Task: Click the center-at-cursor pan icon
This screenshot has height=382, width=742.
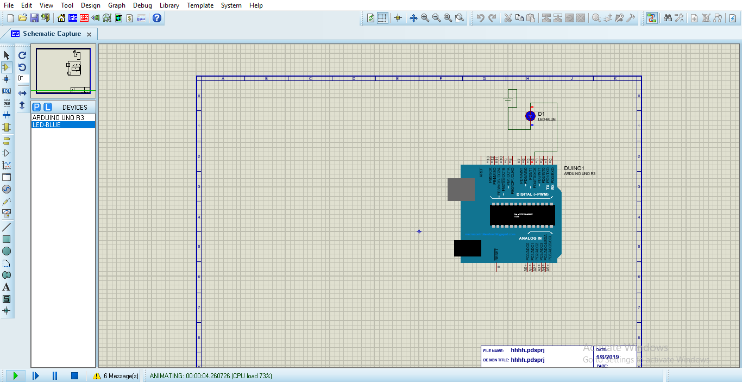Action: pyautogui.click(x=413, y=18)
